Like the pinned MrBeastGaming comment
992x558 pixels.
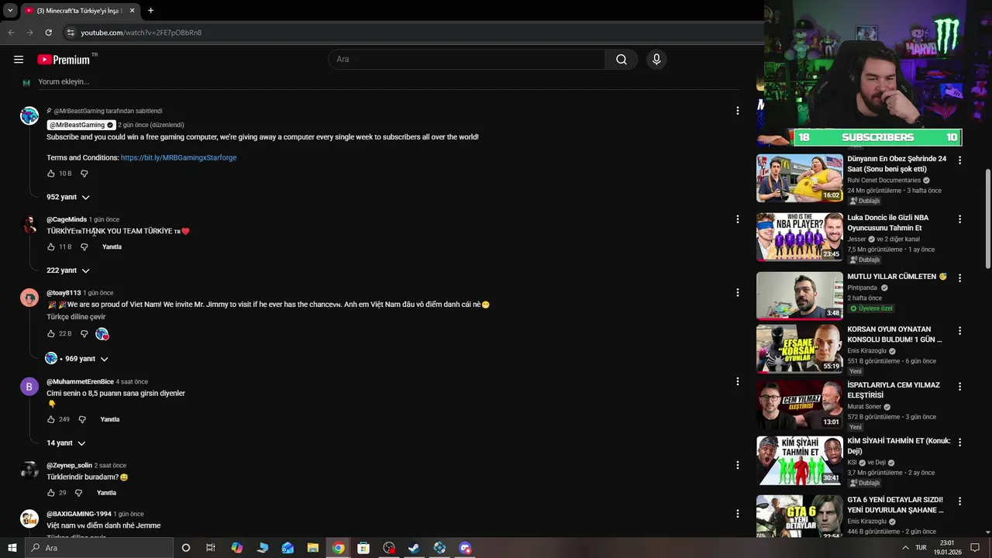click(x=51, y=174)
